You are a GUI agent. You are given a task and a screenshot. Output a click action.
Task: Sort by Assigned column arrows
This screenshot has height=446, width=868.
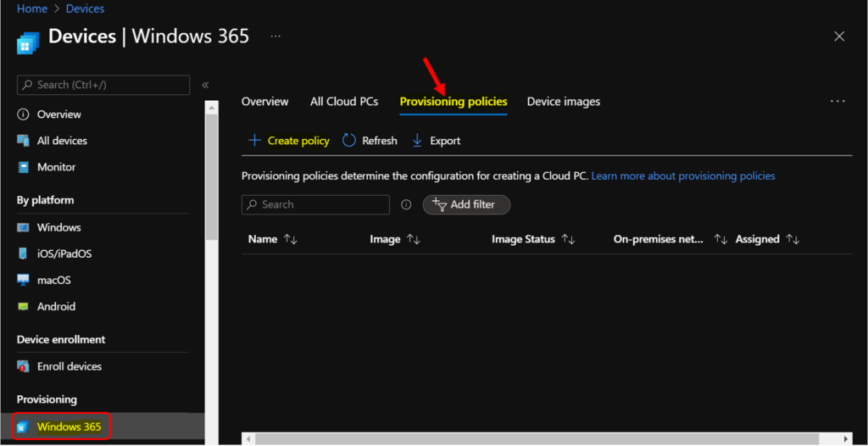pyautogui.click(x=793, y=239)
